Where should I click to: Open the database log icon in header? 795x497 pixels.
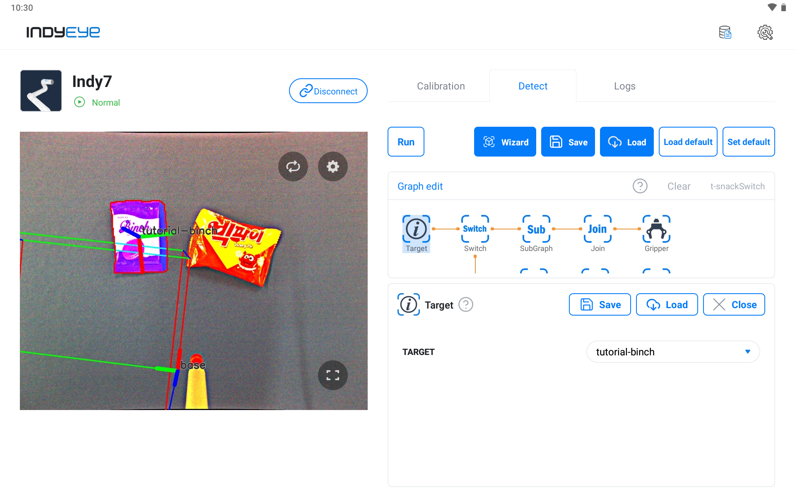tap(725, 32)
